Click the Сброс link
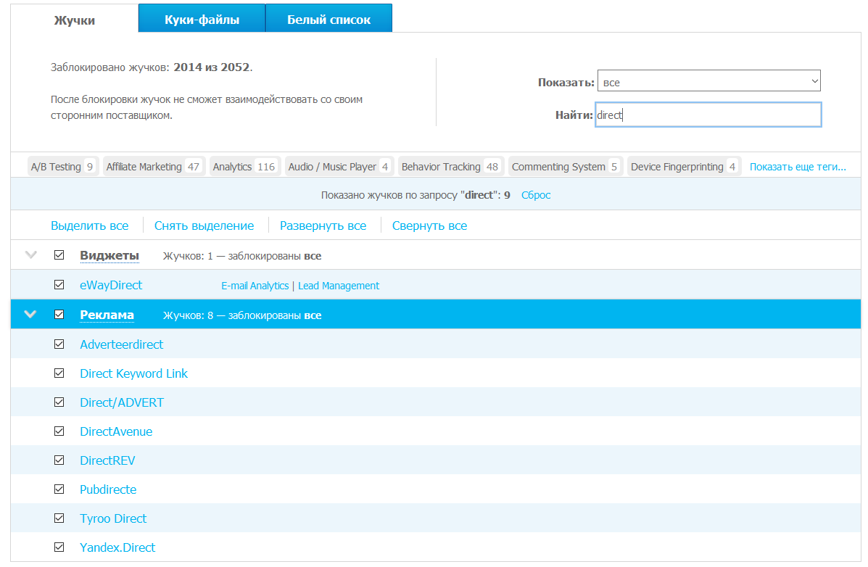 tap(535, 194)
